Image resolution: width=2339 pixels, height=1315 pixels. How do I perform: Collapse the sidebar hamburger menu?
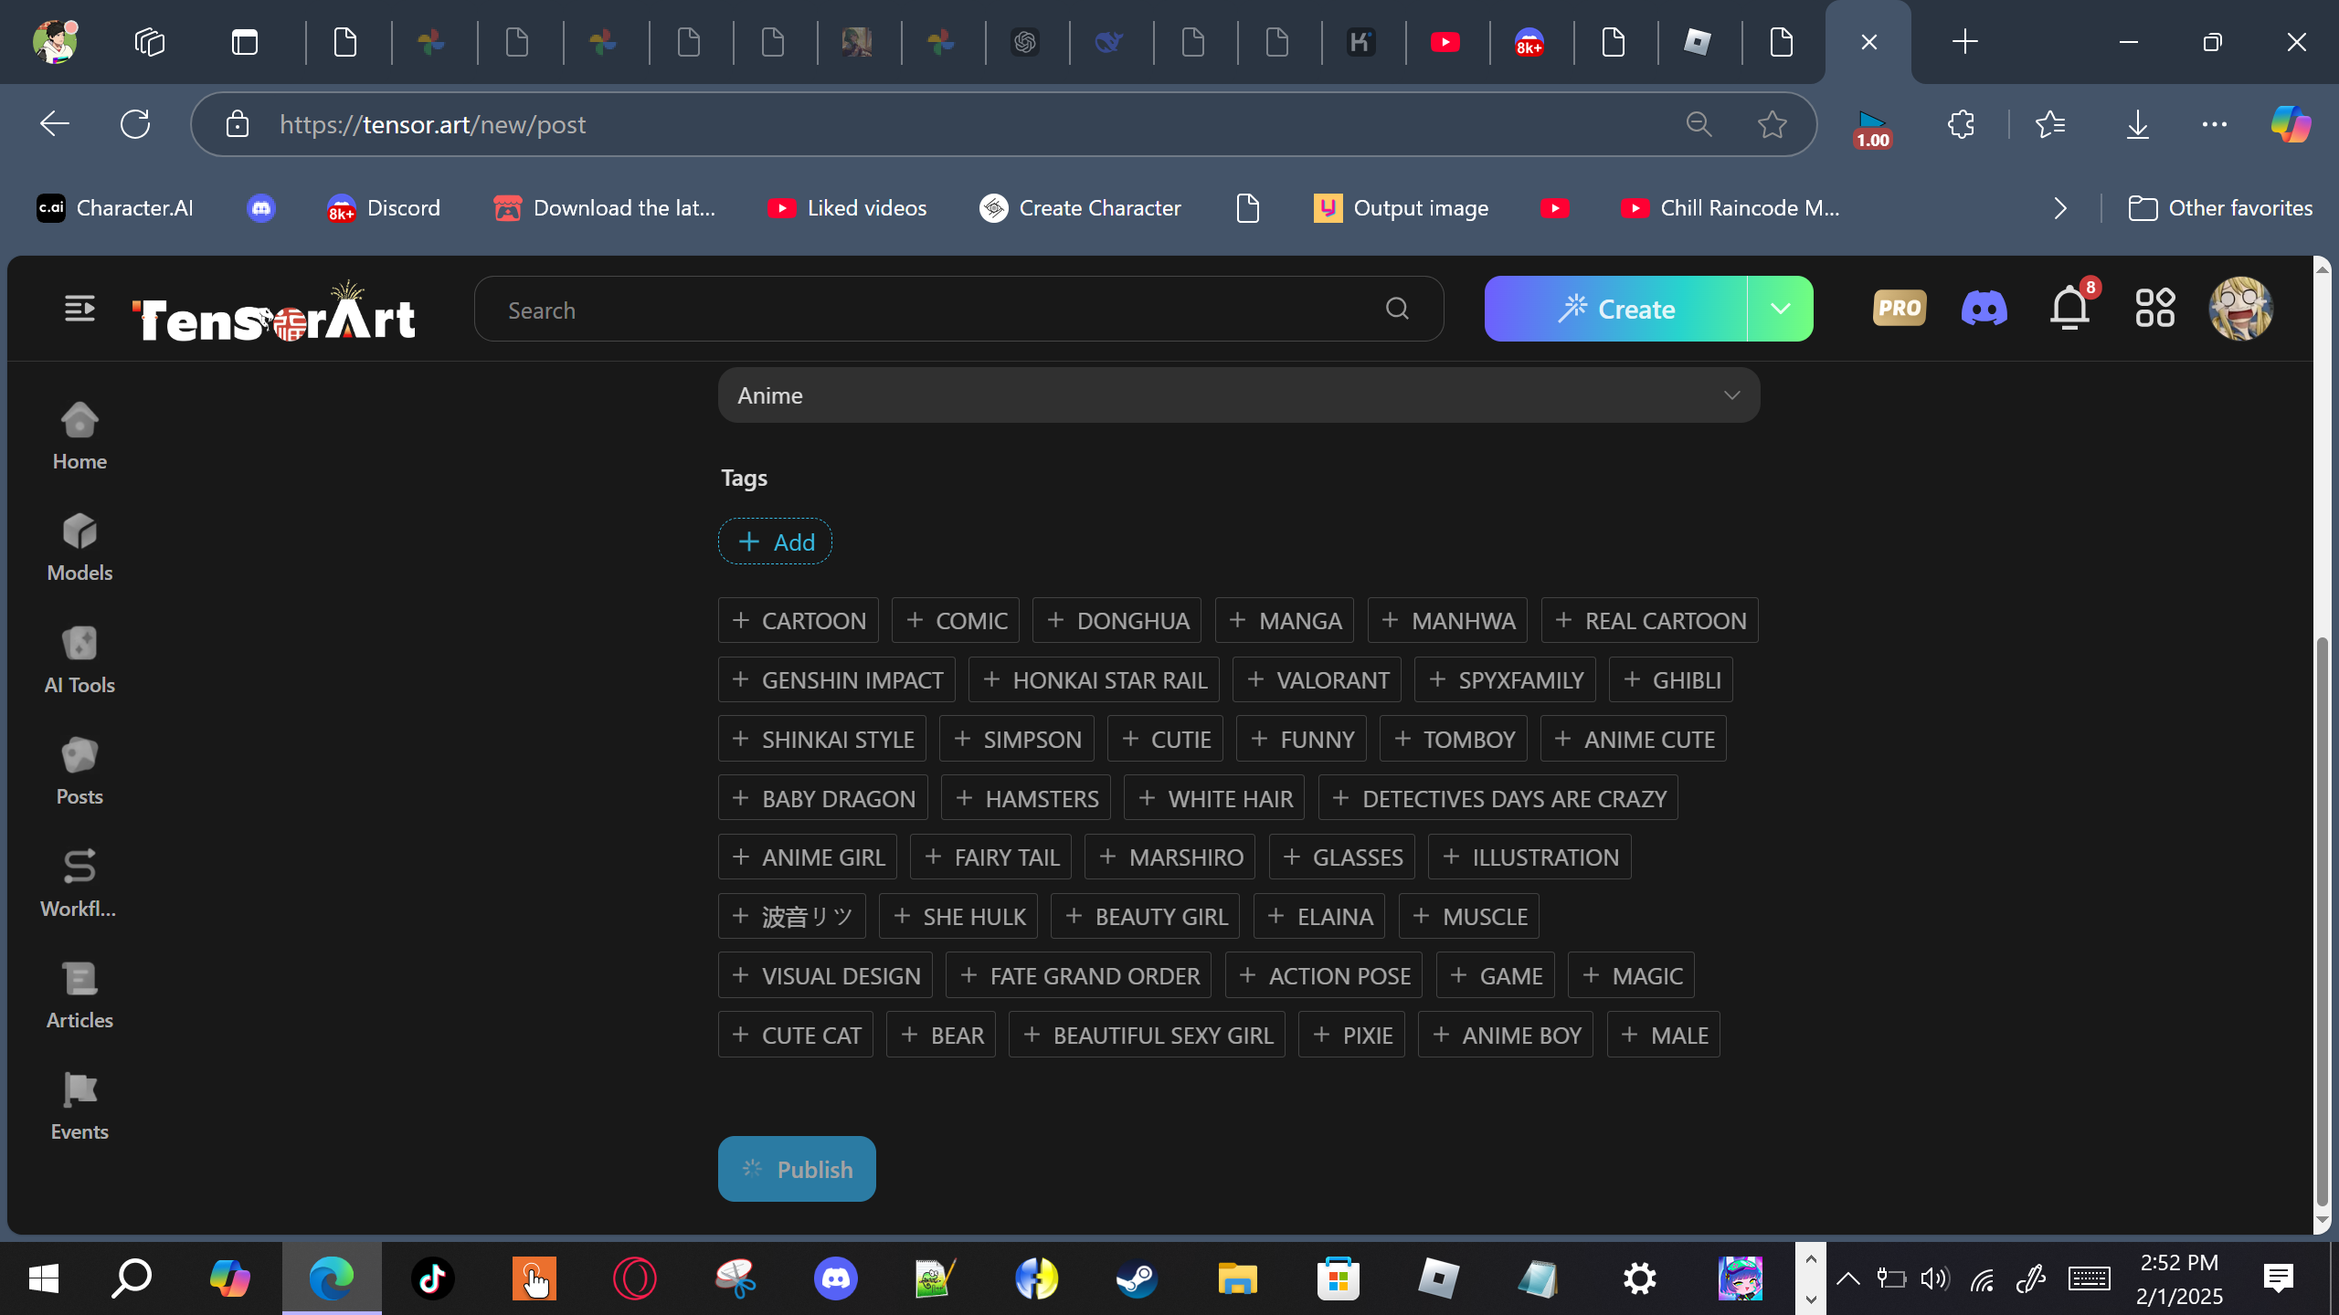79,309
